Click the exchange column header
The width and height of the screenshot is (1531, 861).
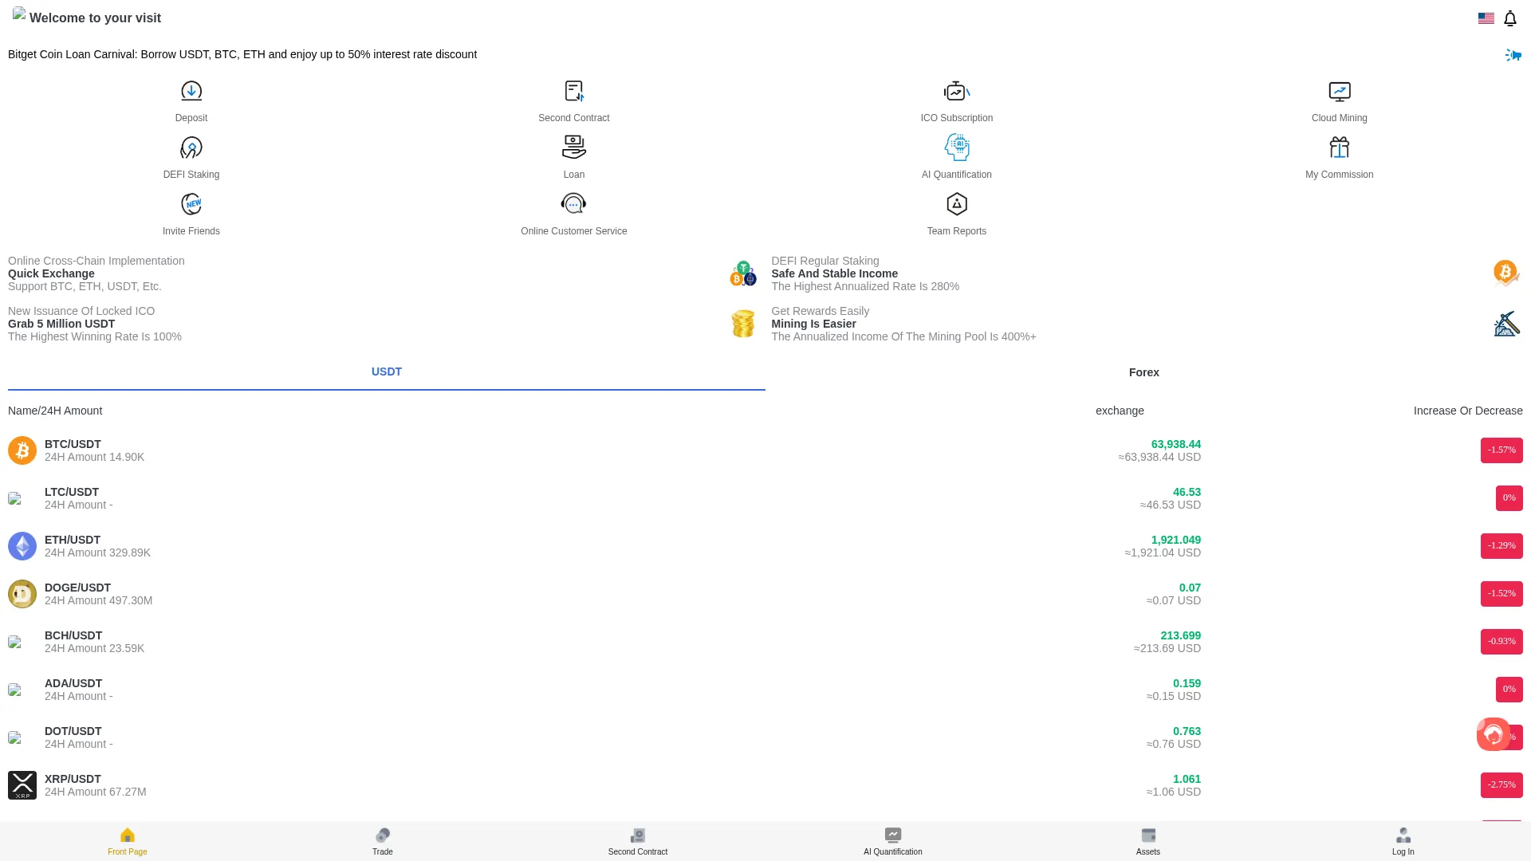pos(1120,411)
